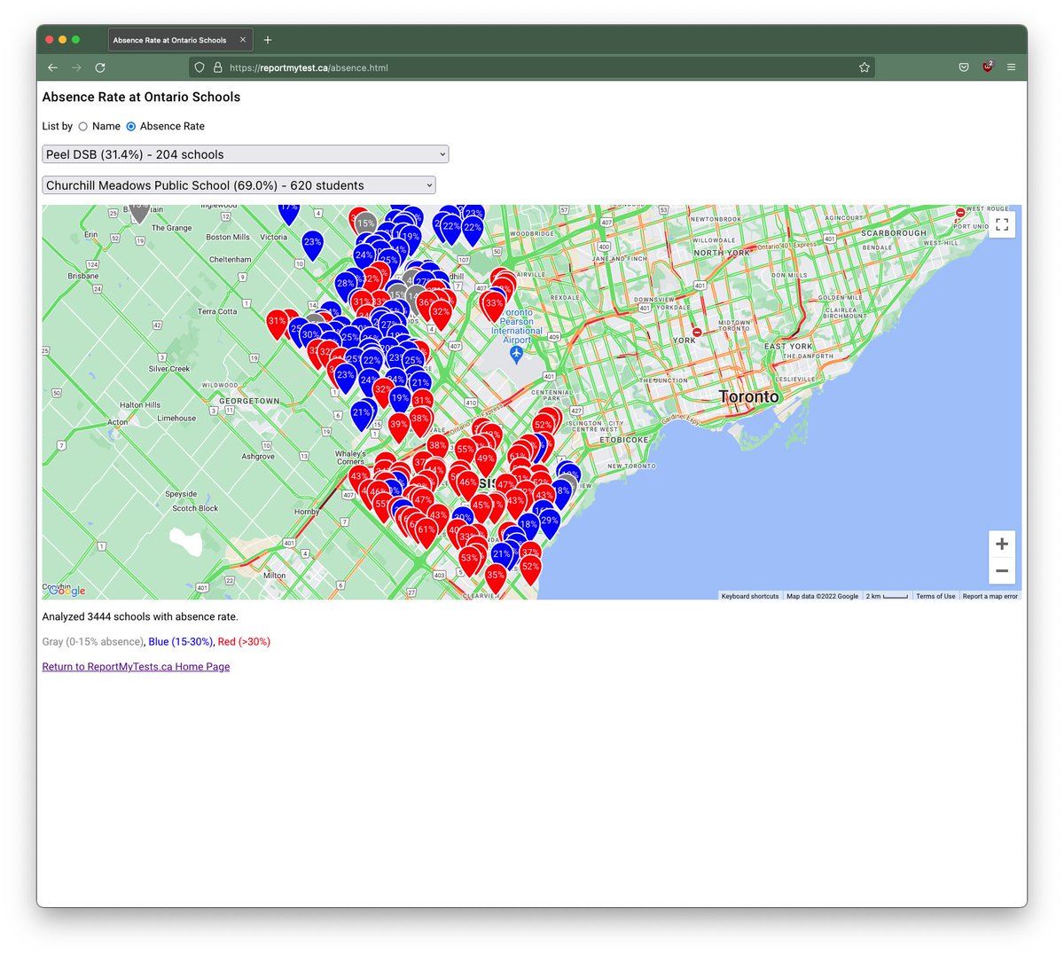The height and width of the screenshot is (956, 1064).
Task: Zoom out on the map
Action: [x=1002, y=571]
